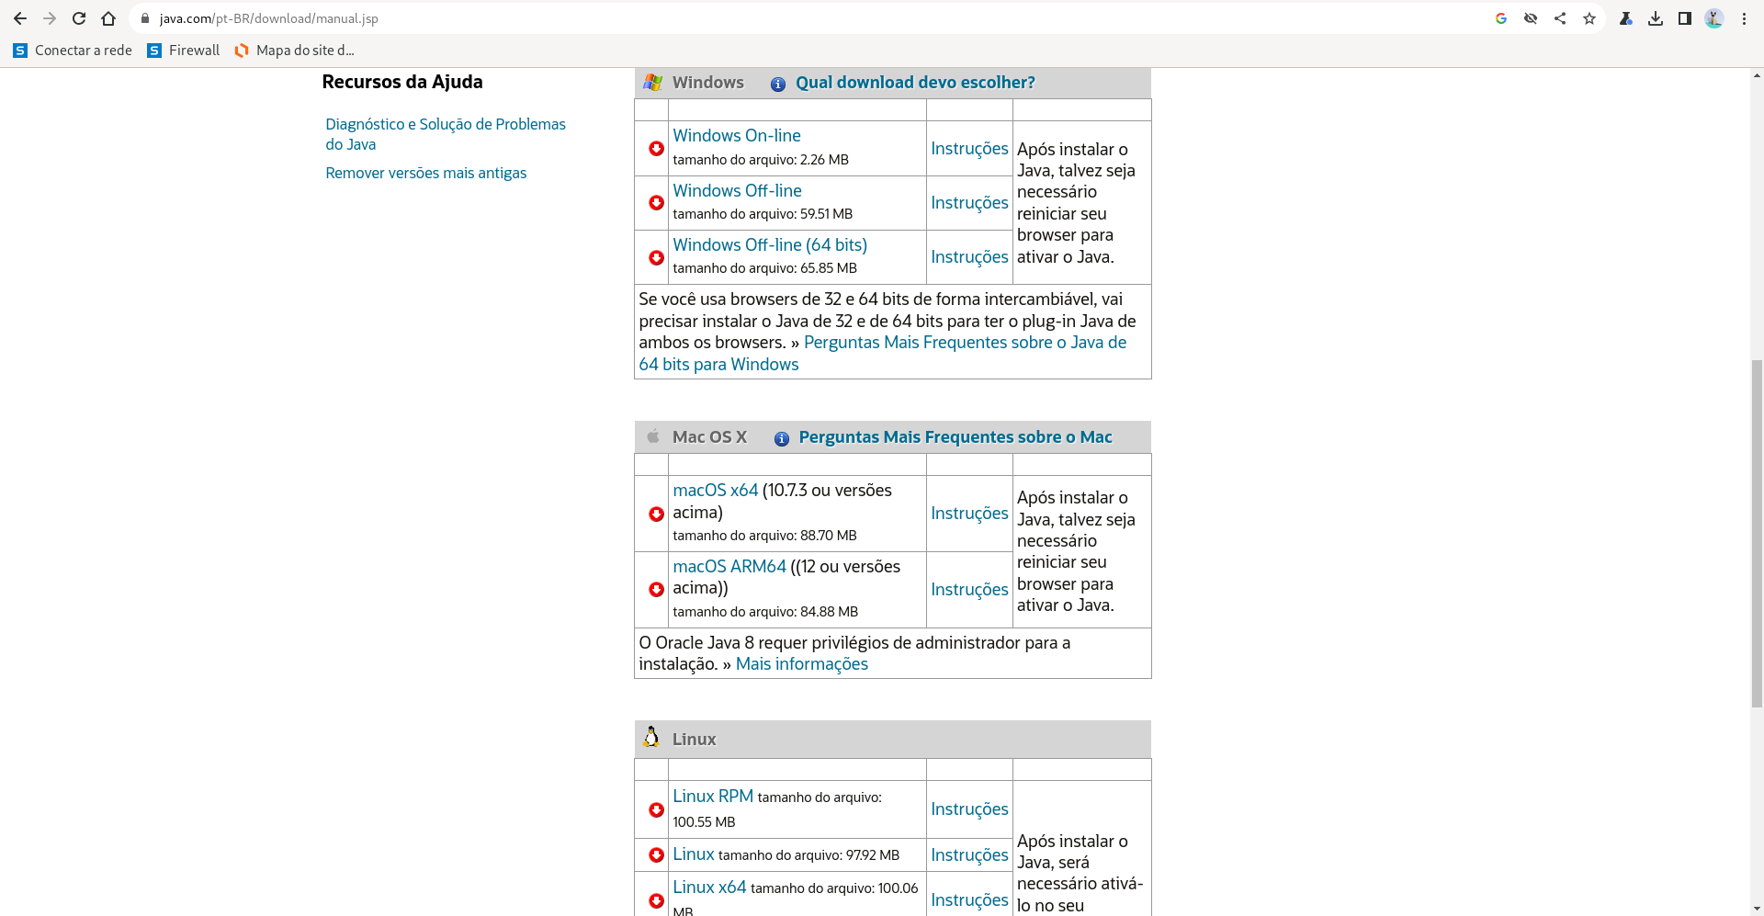Screen dimensions: 1764x916
Task: Click the crossed-out eye icon
Action: 1531,18
